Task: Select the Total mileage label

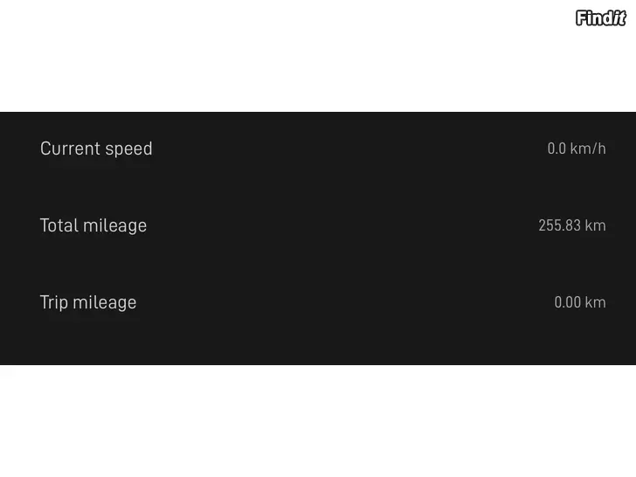Action: coord(93,225)
